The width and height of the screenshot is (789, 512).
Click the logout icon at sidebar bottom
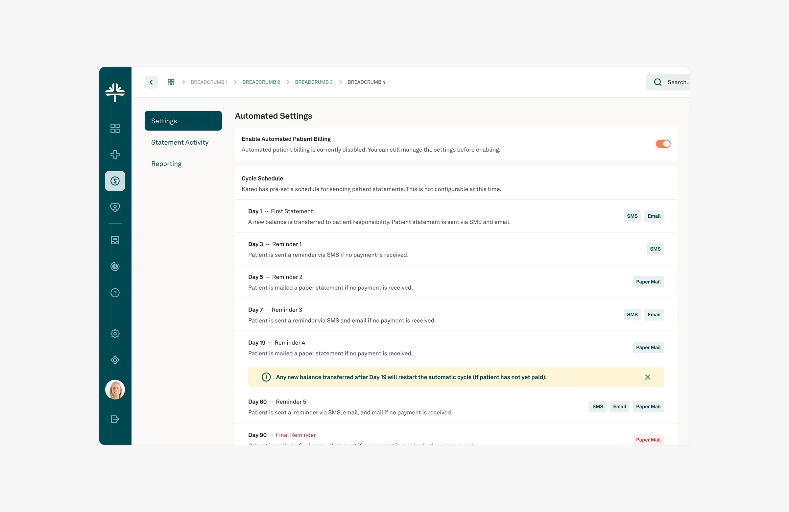115,419
